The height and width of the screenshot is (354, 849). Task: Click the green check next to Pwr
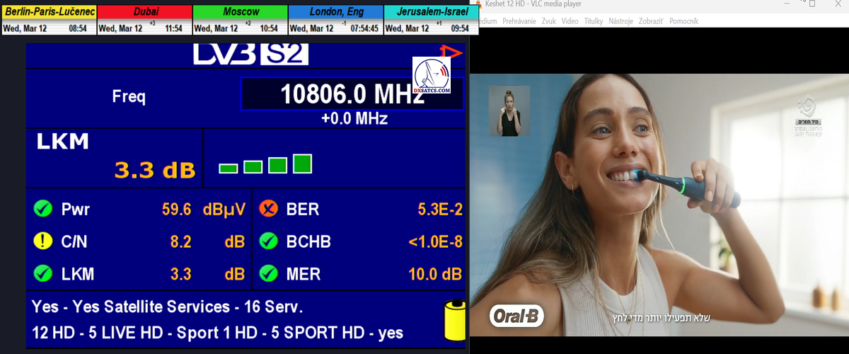click(x=42, y=209)
